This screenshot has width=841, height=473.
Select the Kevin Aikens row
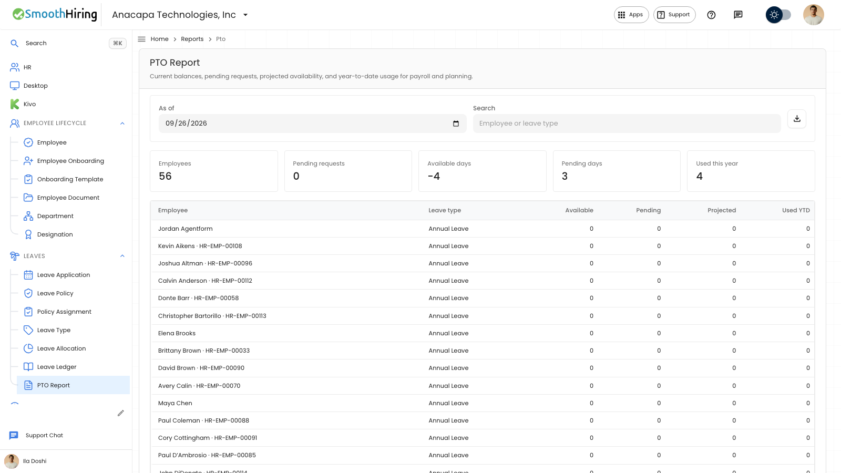[x=482, y=246]
